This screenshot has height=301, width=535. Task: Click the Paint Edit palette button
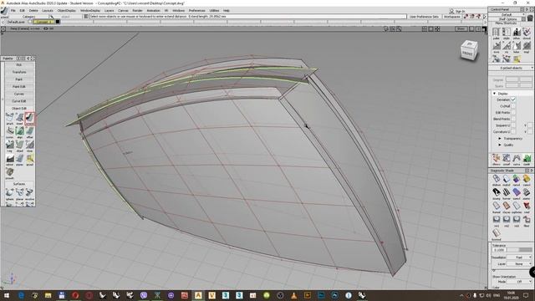tap(19, 87)
